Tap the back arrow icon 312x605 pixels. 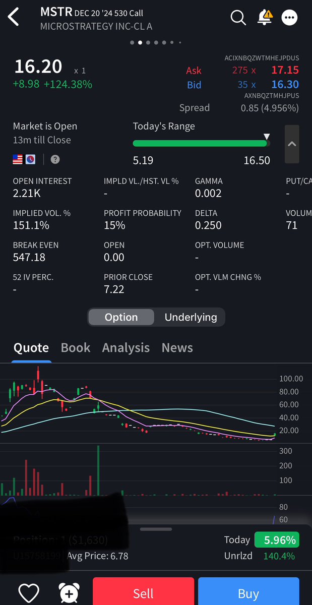pyautogui.click(x=14, y=18)
